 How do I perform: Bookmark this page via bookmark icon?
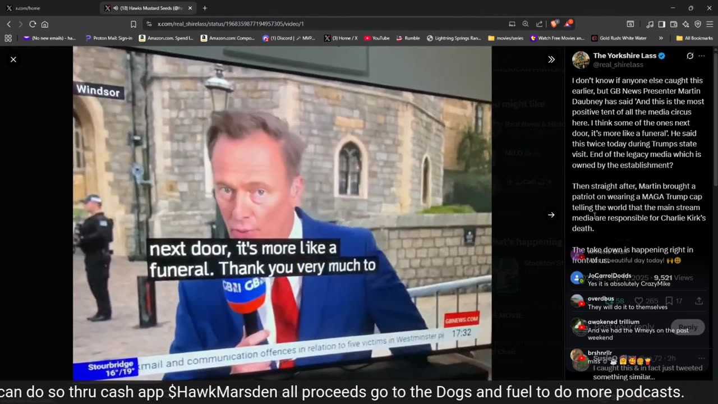click(x=134, y=24)
